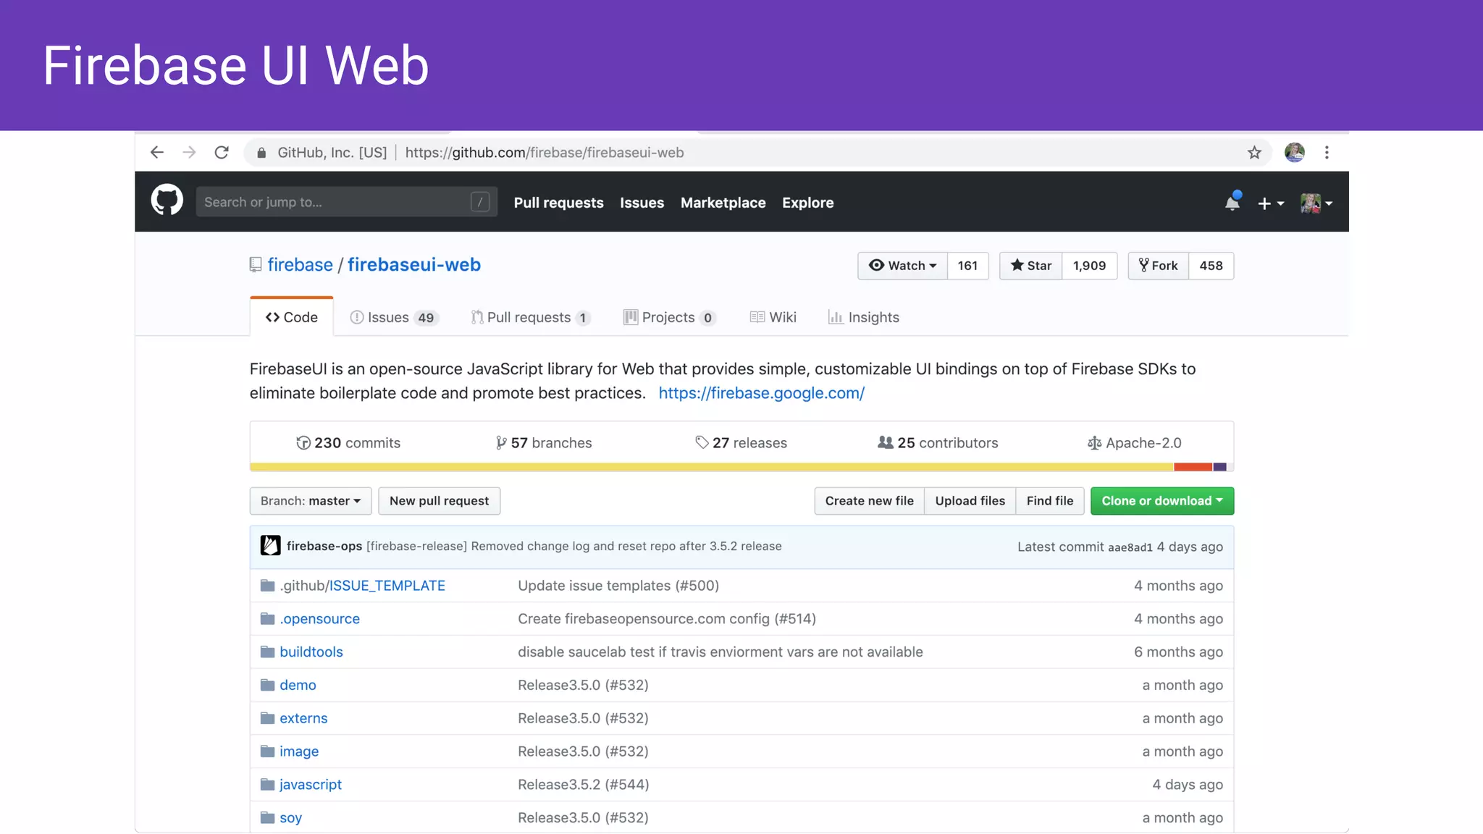Click the firebase-ops avatar in the commit row
This screenshot has height=834, width=1483.
[x=270, y=546]
